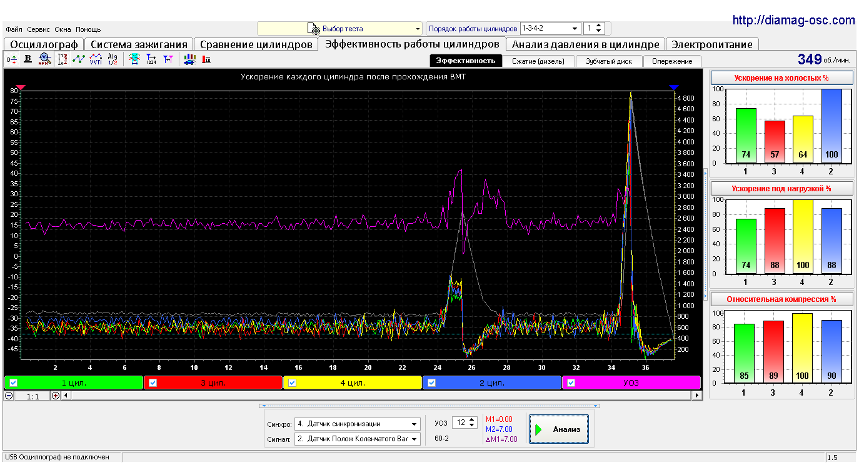Click the zoom in plus icon
Image resolution: width=864 pixels, height=465 pixels.
(56, 396)
